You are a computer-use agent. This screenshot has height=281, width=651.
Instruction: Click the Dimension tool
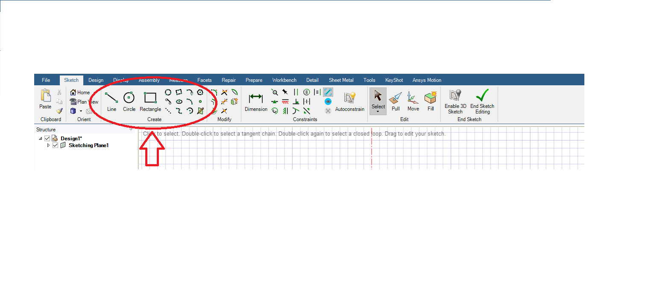tap(256, 101)
